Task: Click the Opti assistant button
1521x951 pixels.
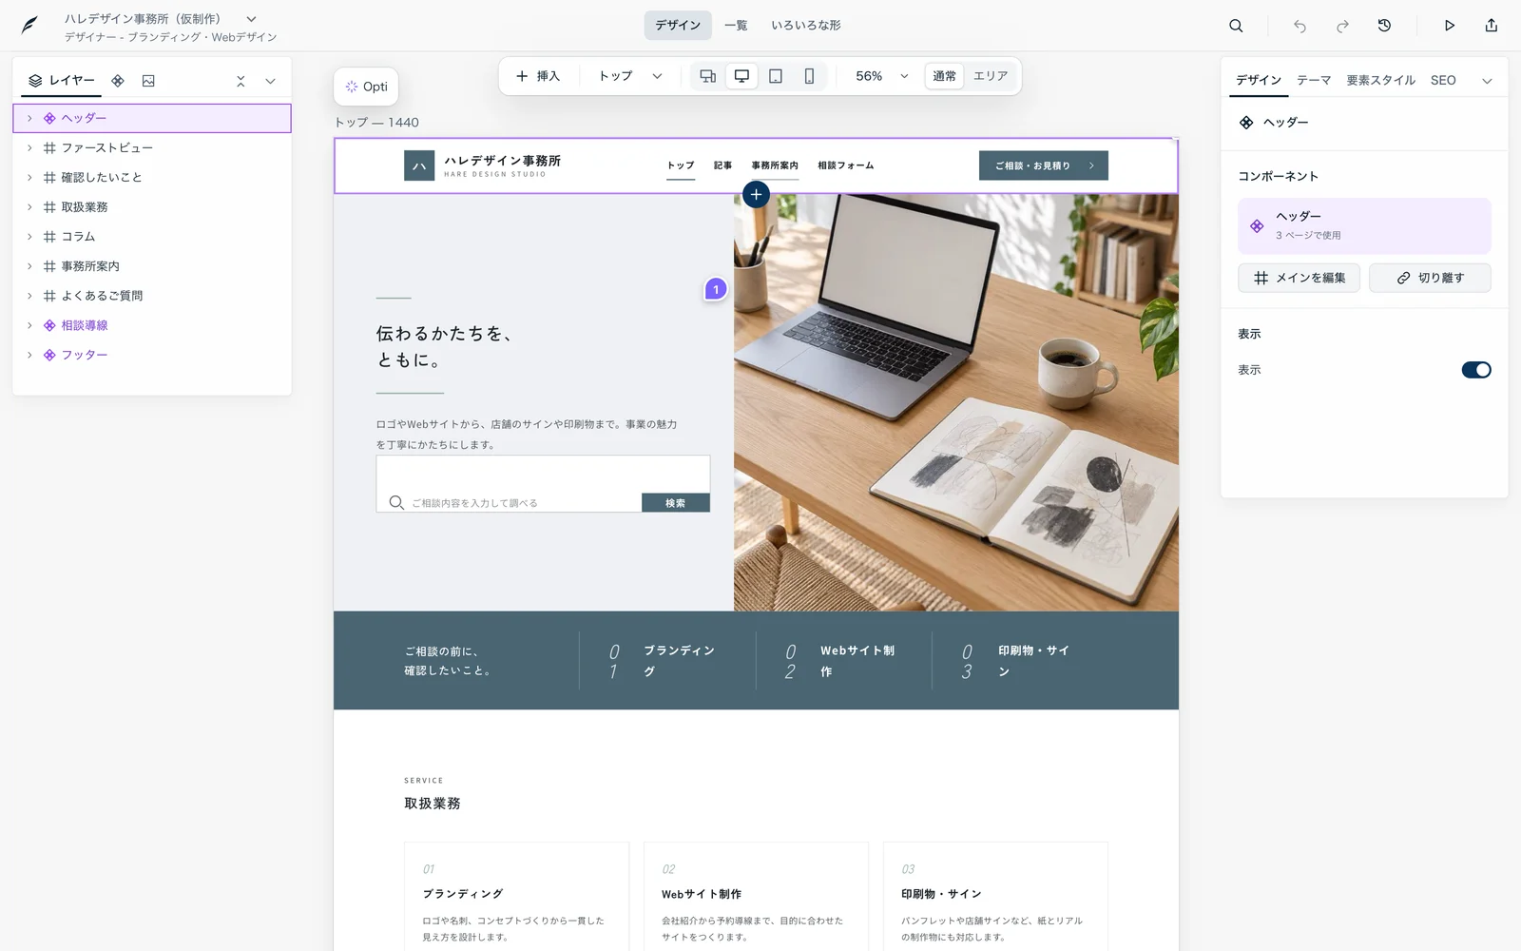Action: pos(366,87)
